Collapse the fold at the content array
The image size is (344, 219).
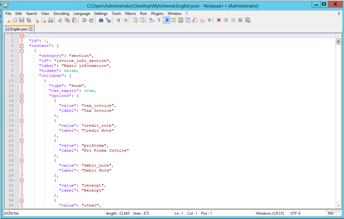pyautogui.click(x=22, y=46)
